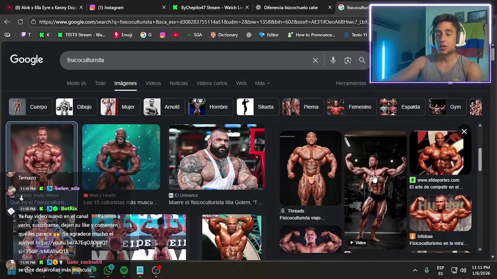Switch to the Videos cortos tab
The image size is (497, 279).
[212, 83]
